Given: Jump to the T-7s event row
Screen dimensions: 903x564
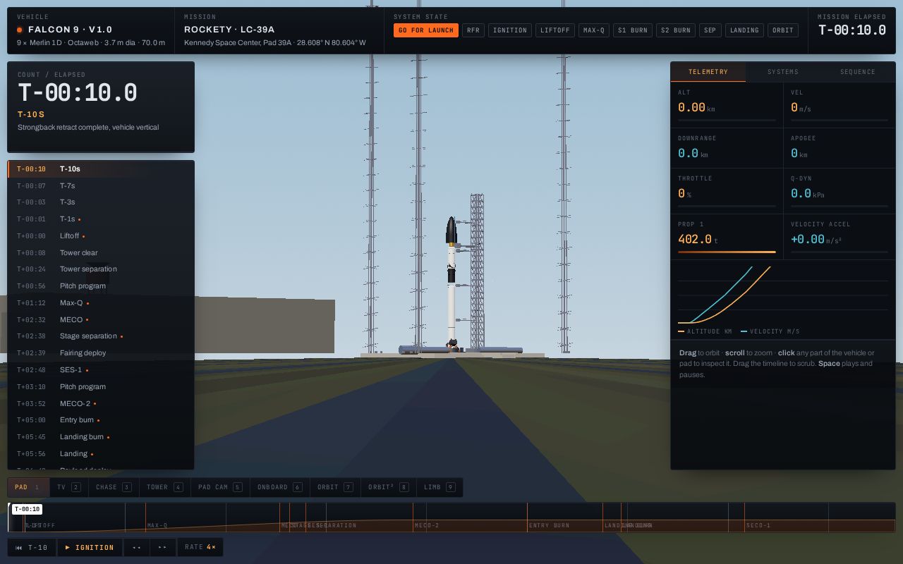Looking at the screenshot, I should pos(101,186).
